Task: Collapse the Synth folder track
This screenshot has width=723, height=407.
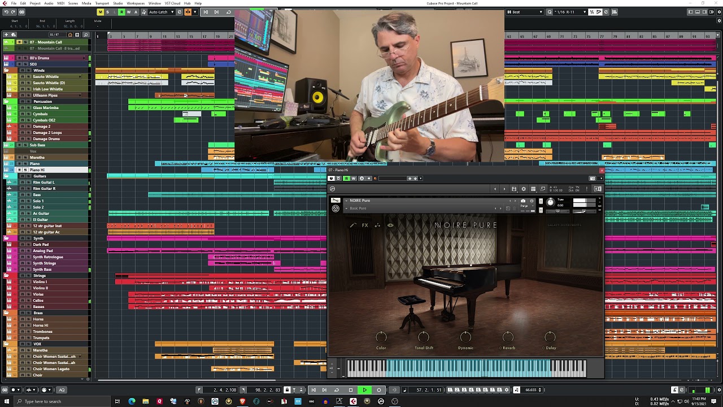Action: [x=6, y=239]
